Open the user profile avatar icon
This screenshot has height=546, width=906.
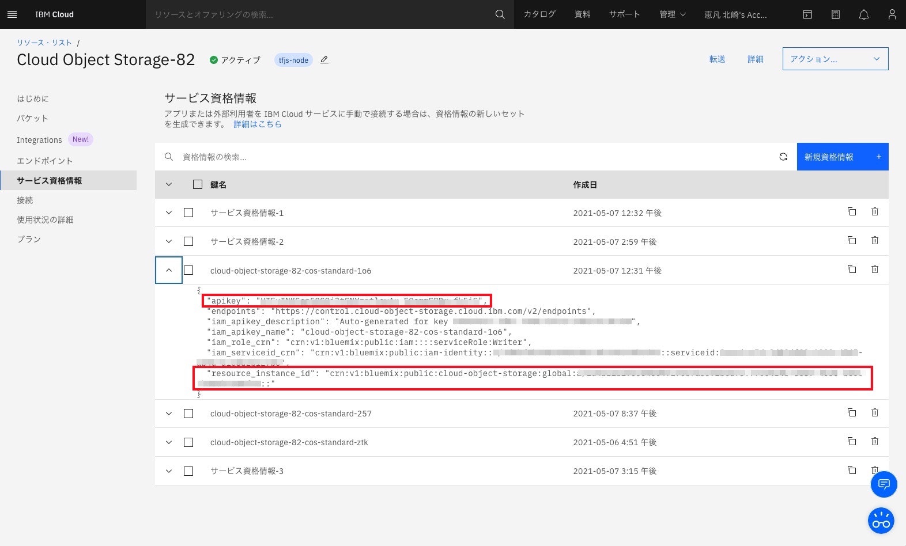[x=892, y=14]
